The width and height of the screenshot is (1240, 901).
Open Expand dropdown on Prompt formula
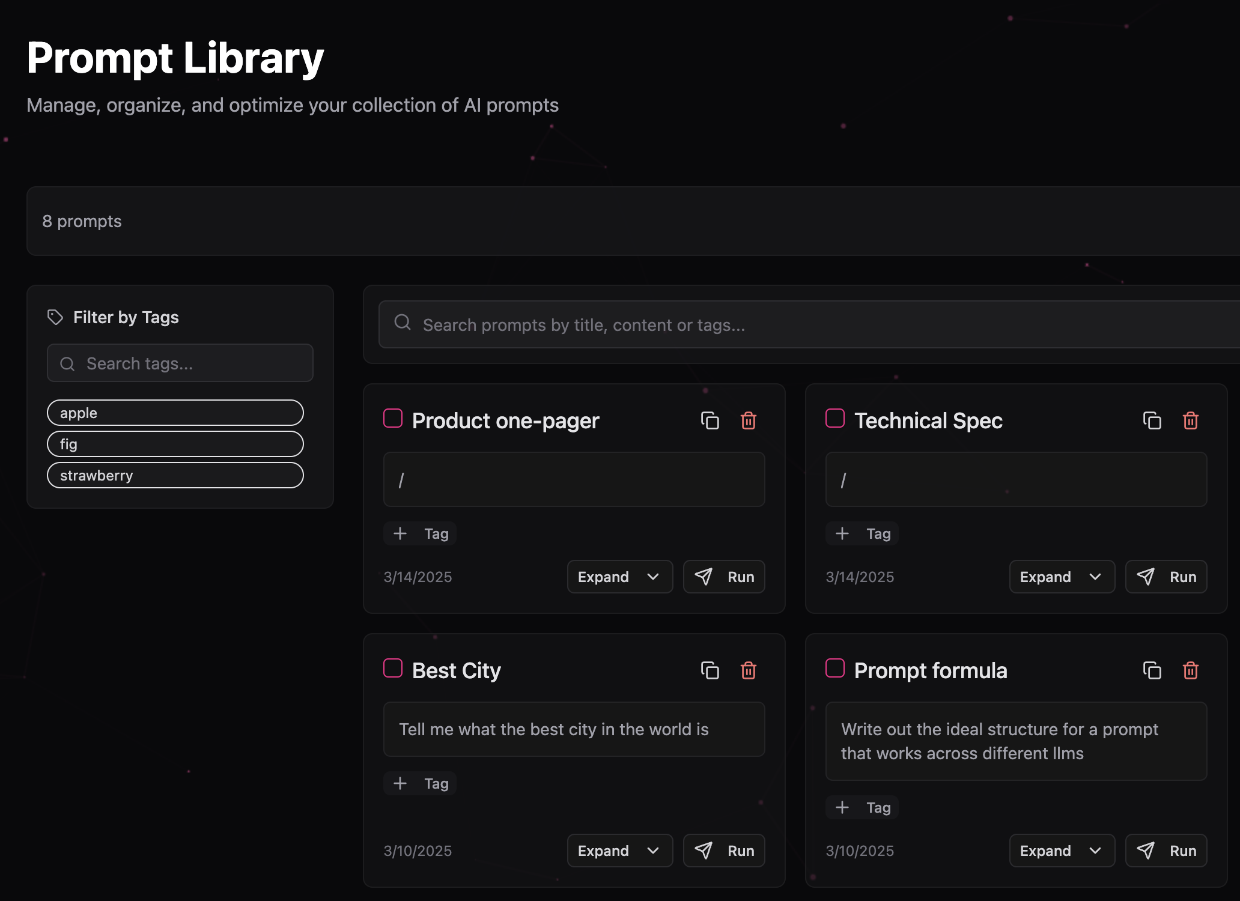coord(1062,851)
